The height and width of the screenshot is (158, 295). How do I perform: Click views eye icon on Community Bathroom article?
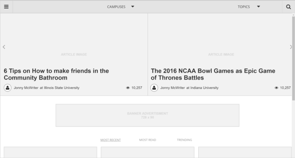[128, 88]
